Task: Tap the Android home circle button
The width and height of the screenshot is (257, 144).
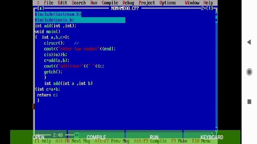Action: point(249,72)
